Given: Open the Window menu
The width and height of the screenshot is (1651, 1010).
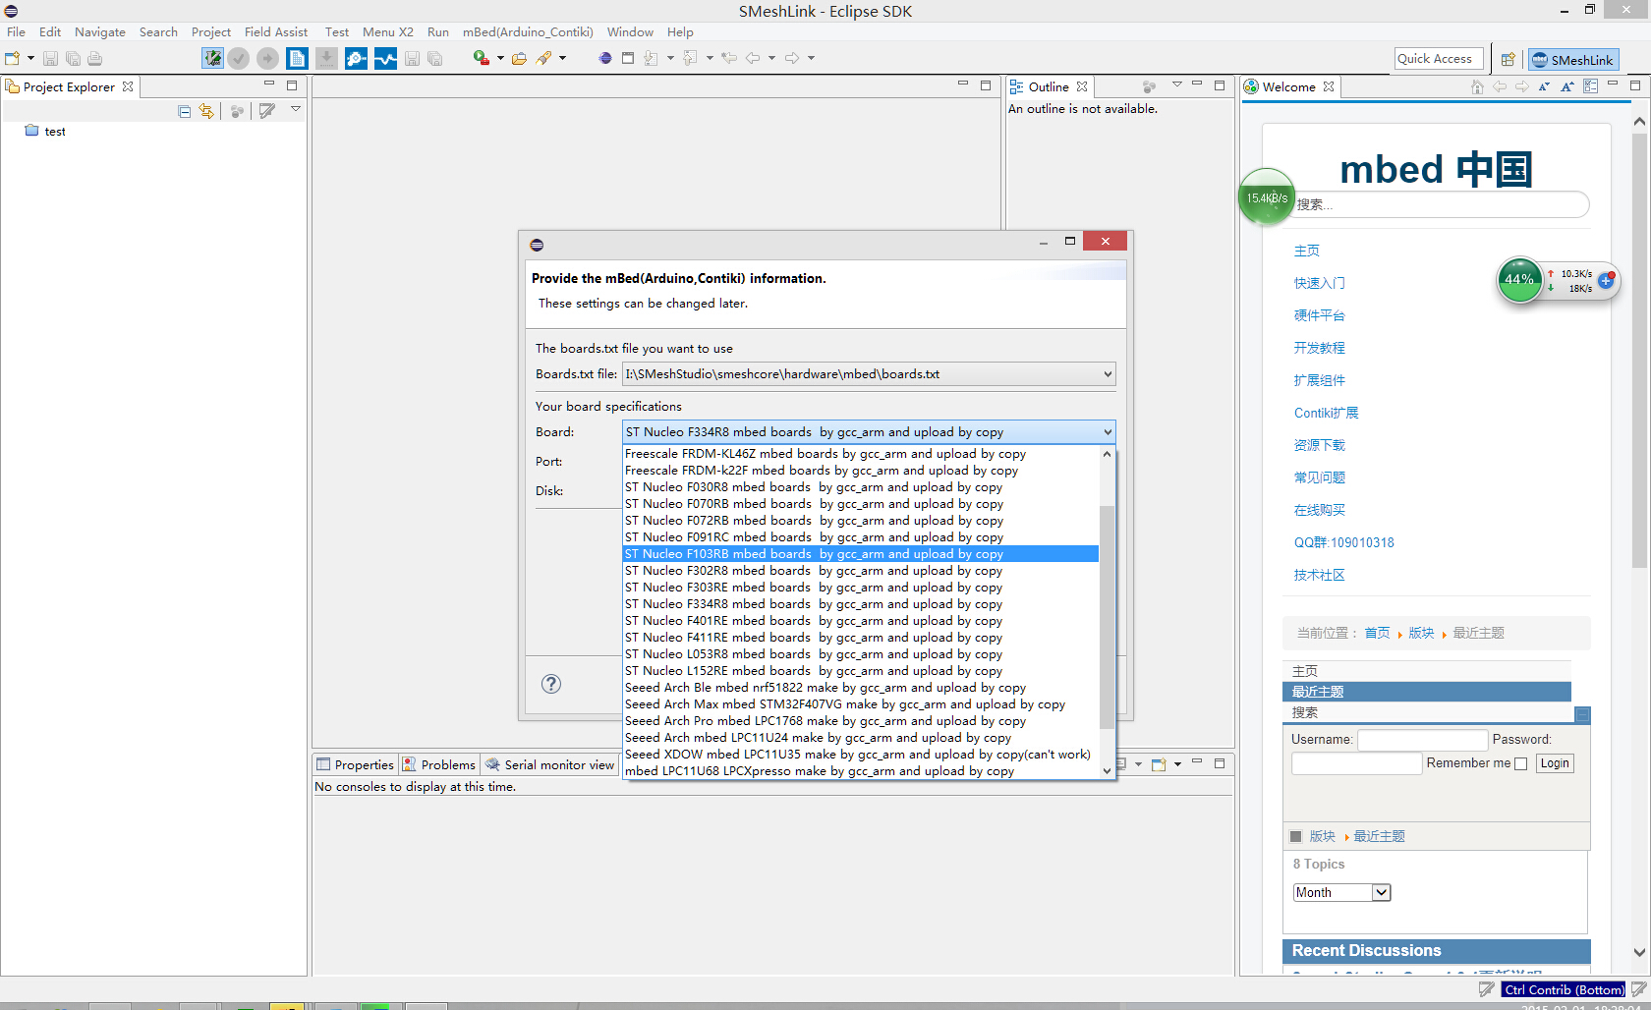Looking at the screenshot, I should [630, 32].
